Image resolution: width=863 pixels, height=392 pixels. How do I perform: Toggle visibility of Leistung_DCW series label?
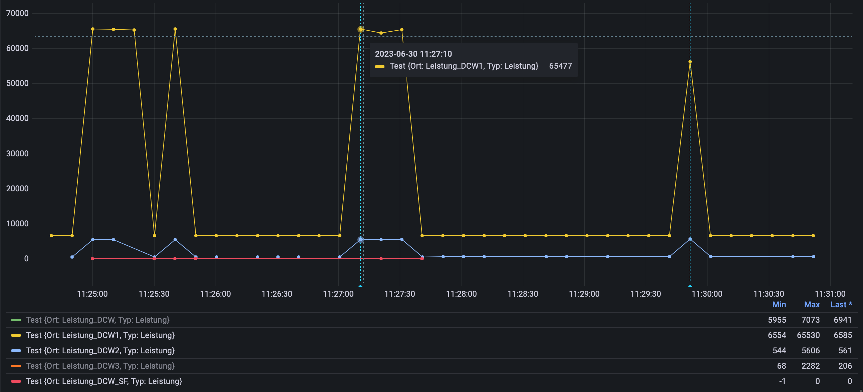click(97, 320)
